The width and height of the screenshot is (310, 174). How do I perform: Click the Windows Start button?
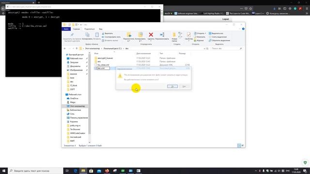[x=4, y=171]
